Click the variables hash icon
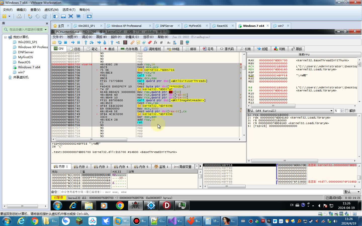 (x=161, y=42)
